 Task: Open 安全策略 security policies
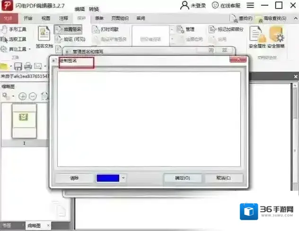tap(276, 37)
